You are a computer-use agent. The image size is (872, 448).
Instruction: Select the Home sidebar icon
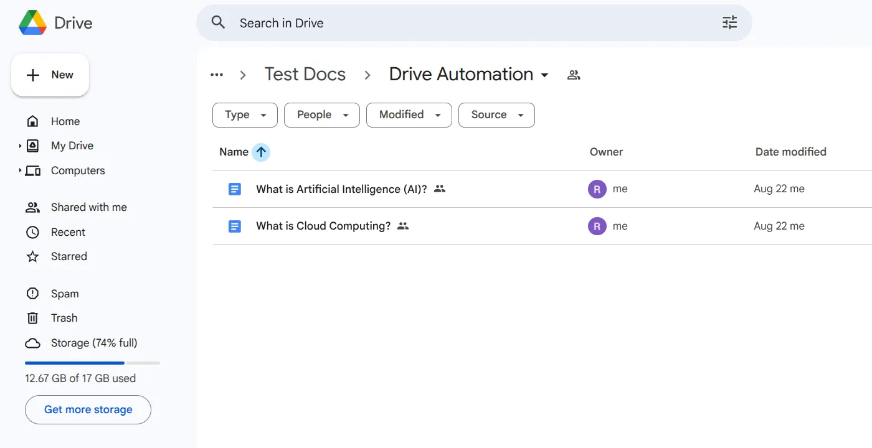point(32,121)
